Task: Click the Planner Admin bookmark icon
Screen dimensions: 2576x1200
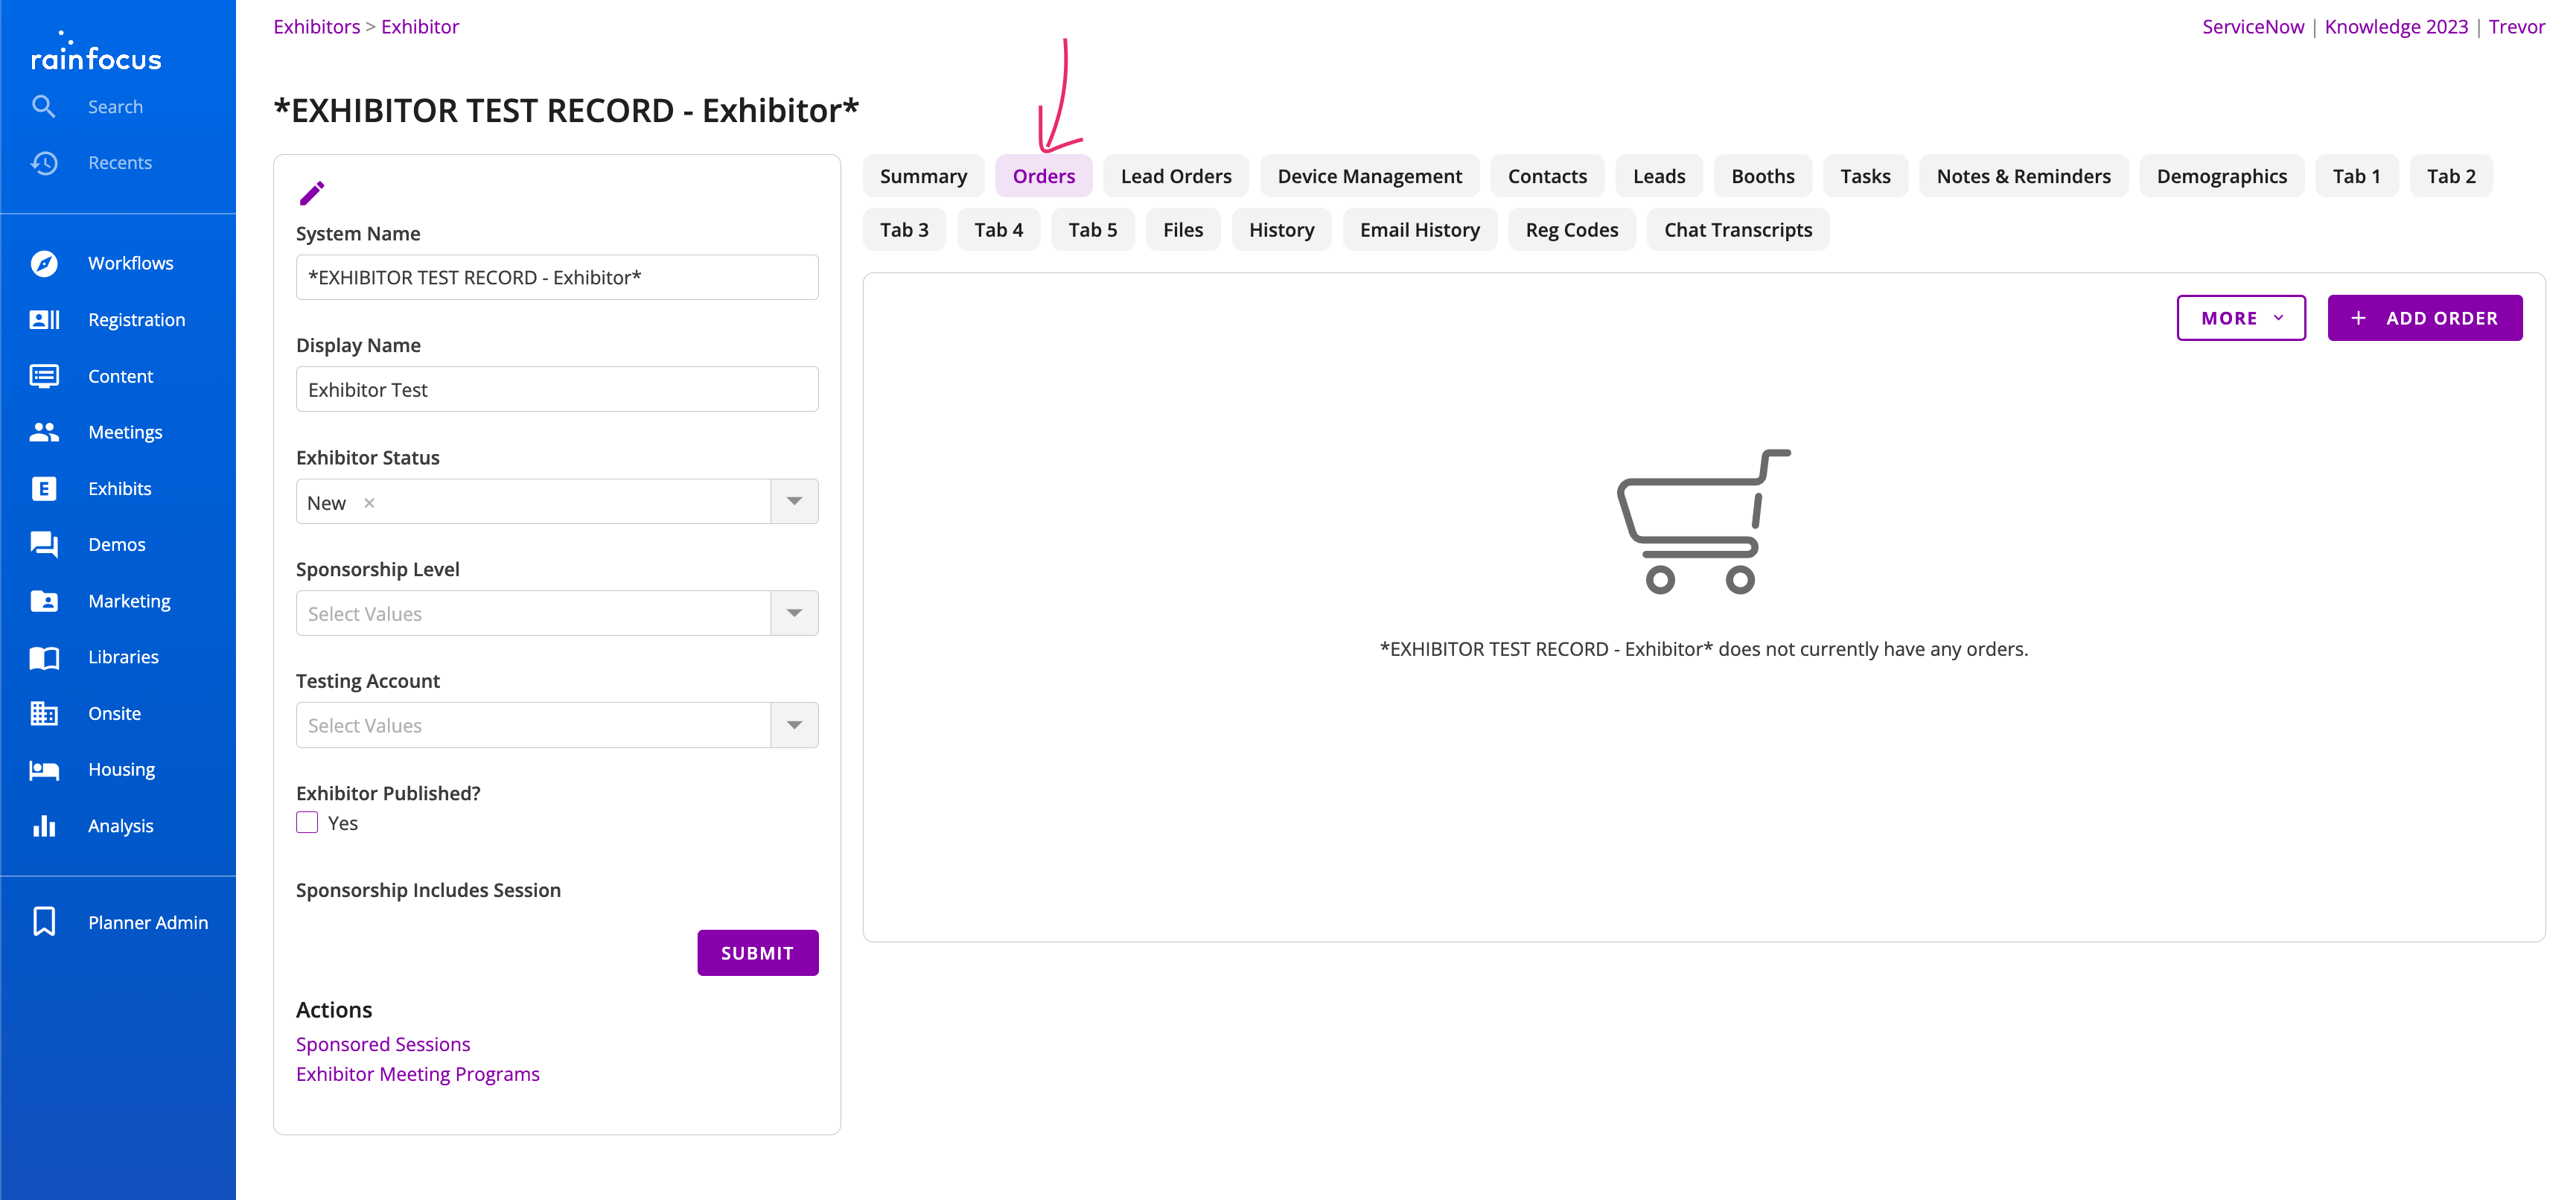Action: point(44,922)
